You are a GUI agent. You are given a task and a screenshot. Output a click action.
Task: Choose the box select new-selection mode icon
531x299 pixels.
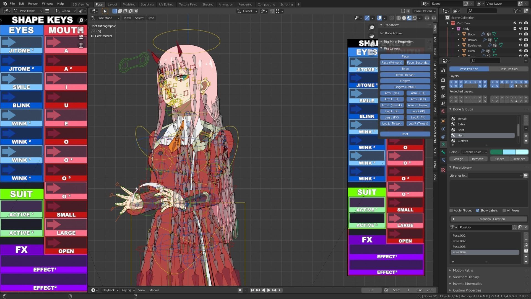[x=115, y=11]
